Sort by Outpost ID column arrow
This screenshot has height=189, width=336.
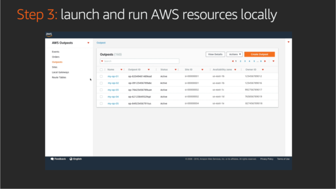(149, 70)
